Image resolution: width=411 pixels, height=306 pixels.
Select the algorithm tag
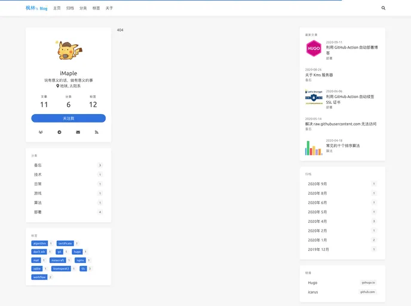tap(39, 244)
